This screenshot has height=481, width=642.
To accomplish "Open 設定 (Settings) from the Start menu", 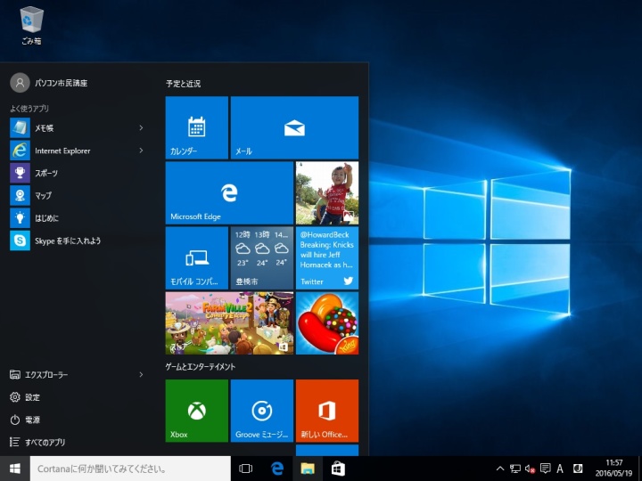I will (x=32, y=397).
